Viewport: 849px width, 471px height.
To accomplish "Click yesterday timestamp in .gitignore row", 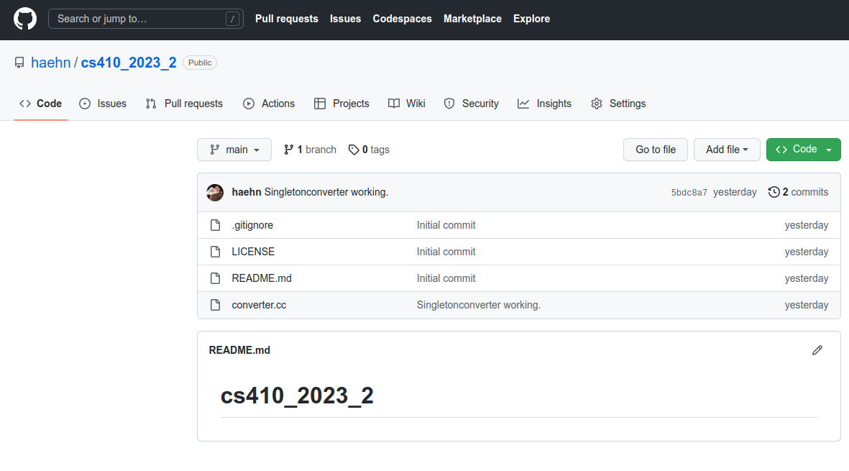I will 806,225.
